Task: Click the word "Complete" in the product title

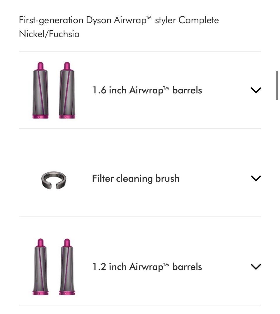Action: (x=199, y=20)
